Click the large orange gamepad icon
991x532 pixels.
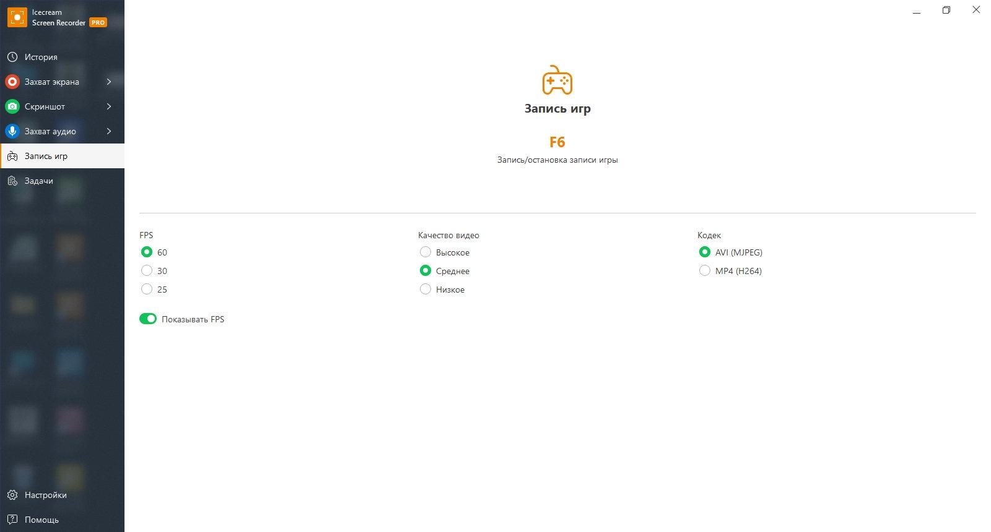click(557, 80)
